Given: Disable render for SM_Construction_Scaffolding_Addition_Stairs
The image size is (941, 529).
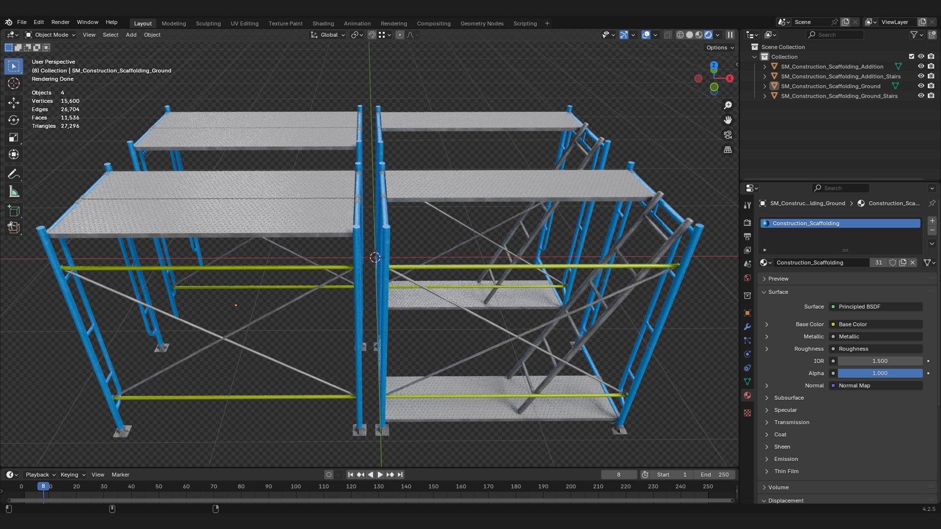Looking at the screenshot, I should tap(931, 76).
